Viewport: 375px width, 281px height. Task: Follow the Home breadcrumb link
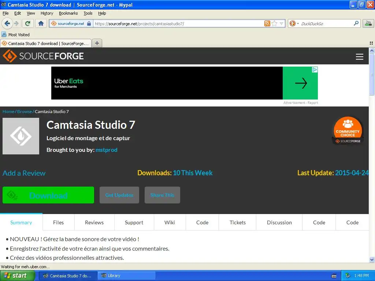point(8,112)
